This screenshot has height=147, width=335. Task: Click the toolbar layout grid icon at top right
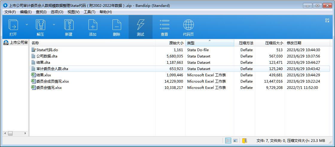[327, 20]
